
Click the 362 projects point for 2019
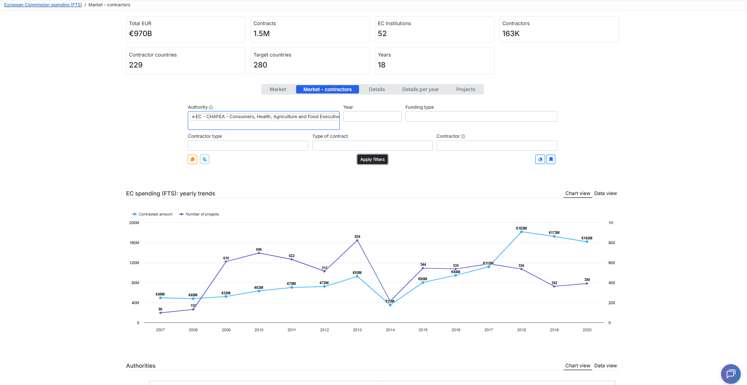tap(554, 286)
